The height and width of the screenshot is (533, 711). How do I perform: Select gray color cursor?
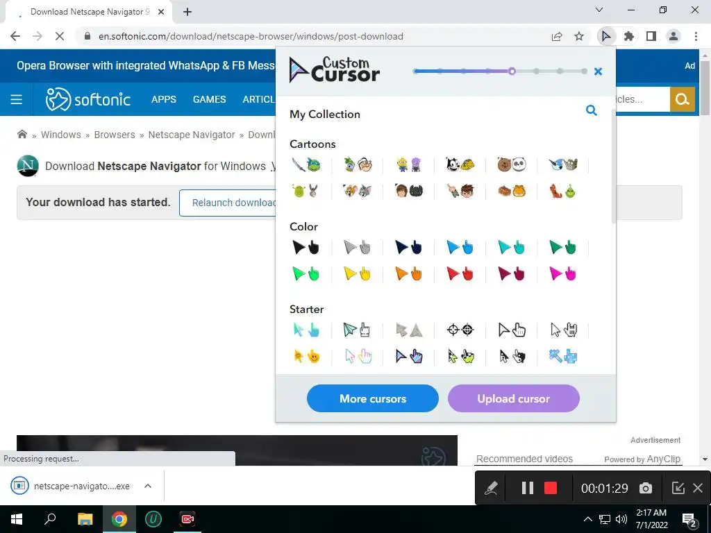(358, 248)
